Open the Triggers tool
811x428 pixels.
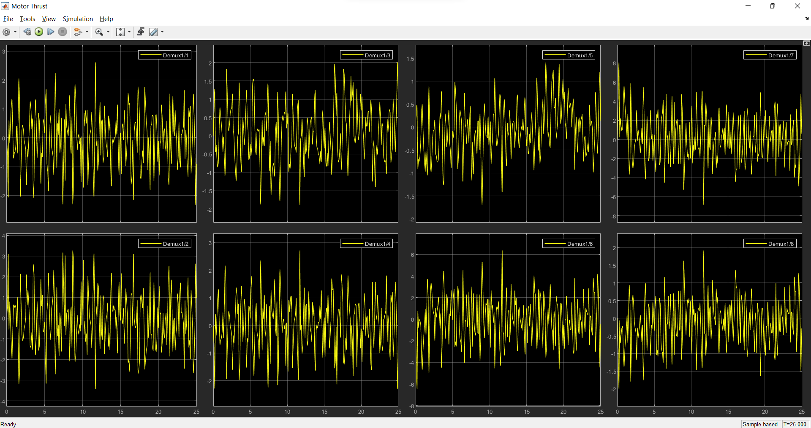tap(141, 32)
